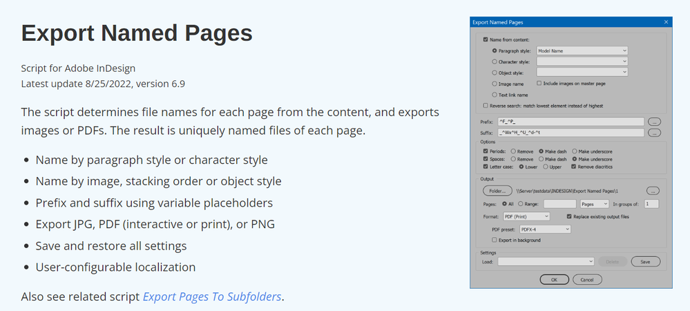
Task: Select Lower letter case option
Action: [x=521, y=167]
